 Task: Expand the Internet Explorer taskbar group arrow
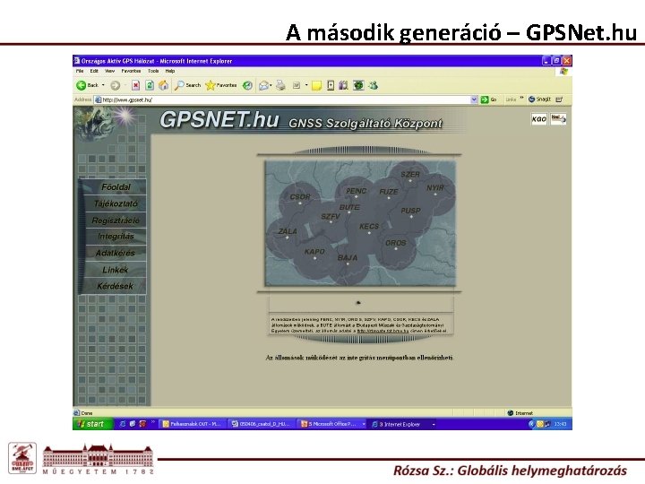pos(434,424)
